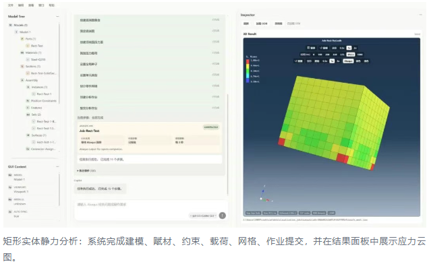Open the gpt-5.3 Codex CLI model dropdown
The image size is (429, 268).
[203, 216]
